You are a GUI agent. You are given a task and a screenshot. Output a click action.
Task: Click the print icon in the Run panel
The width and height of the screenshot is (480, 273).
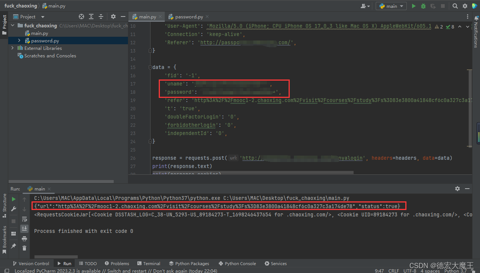24,238
